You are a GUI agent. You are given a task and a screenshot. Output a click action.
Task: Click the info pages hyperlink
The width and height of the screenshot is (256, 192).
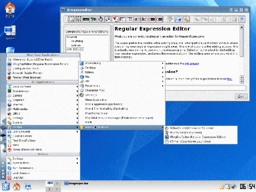click(x=191, y=63)
